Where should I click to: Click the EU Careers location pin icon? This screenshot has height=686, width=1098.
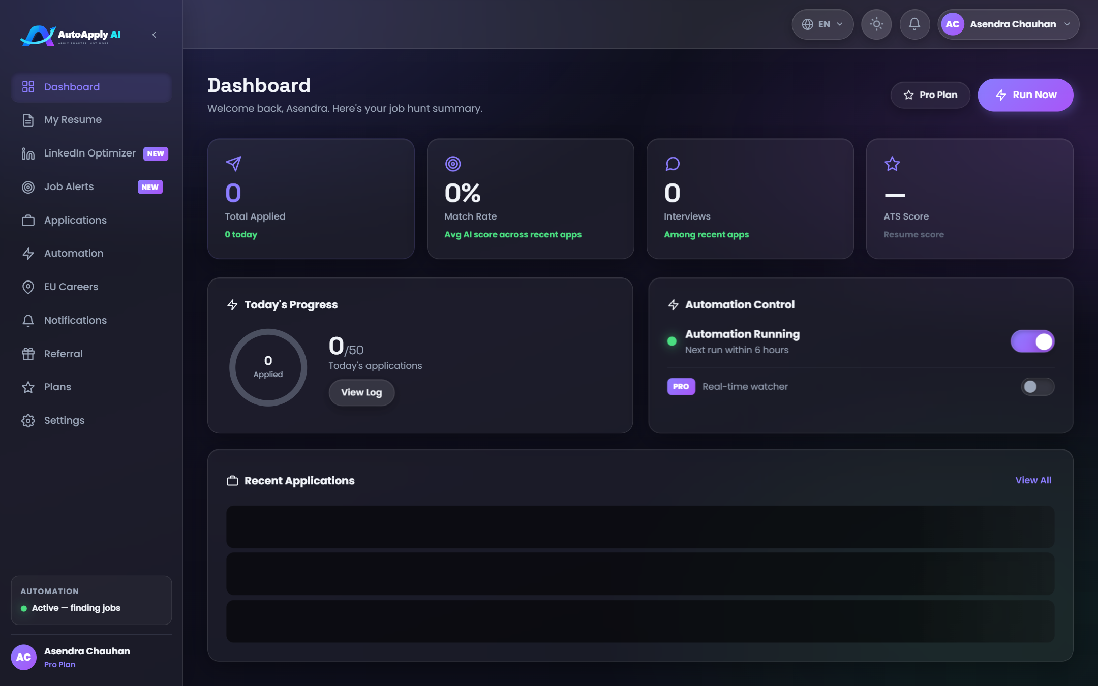tap(28, 287)
